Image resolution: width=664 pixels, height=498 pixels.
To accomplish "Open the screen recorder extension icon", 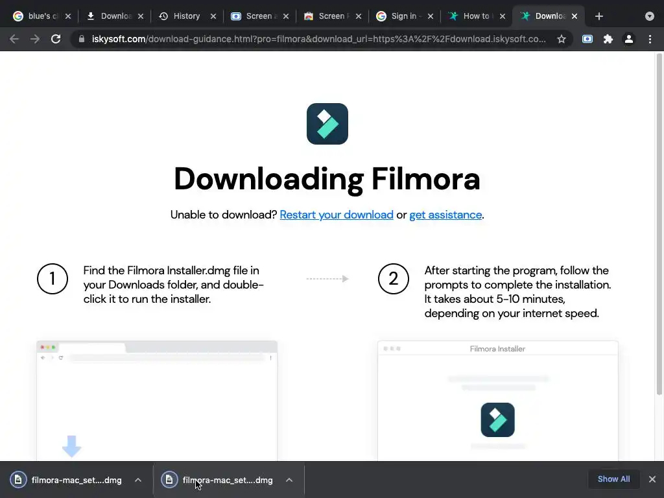I will click(587, 39).
